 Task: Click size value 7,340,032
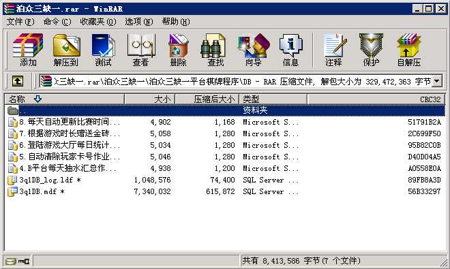point(153,191)
